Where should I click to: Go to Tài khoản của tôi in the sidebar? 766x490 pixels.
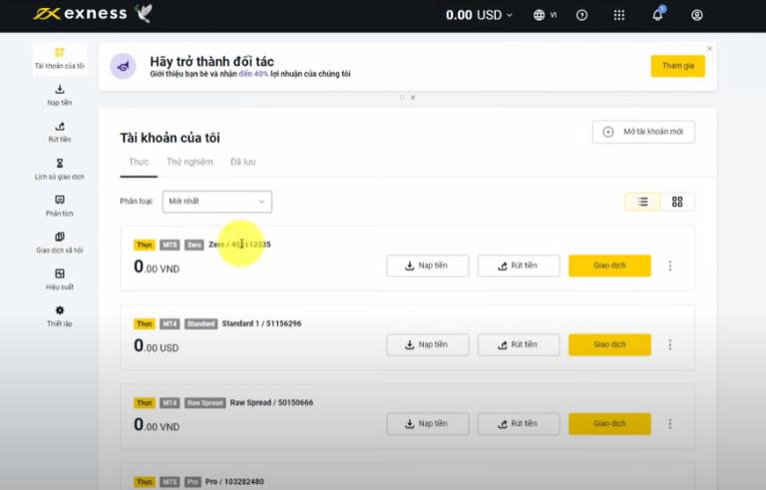tap(60, 59)
